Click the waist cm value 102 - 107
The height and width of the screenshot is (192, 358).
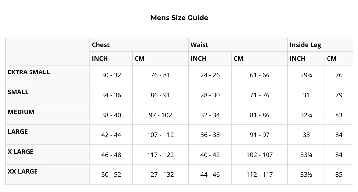click(259, 155)
